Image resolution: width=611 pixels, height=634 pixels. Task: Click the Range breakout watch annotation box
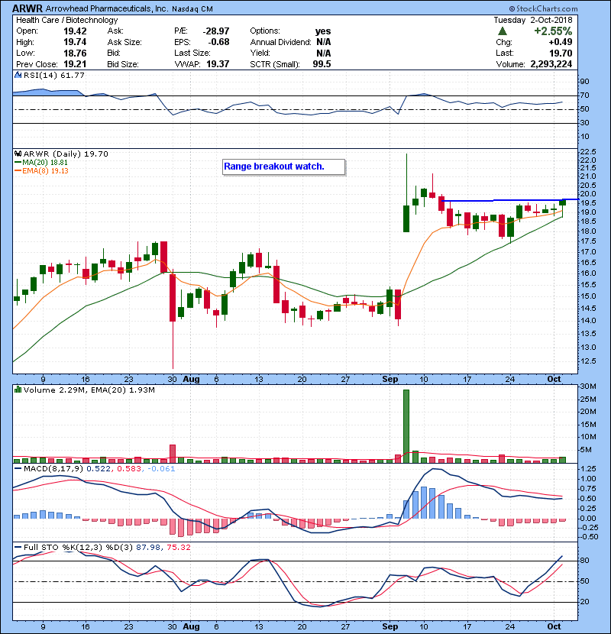coord(283,167)
